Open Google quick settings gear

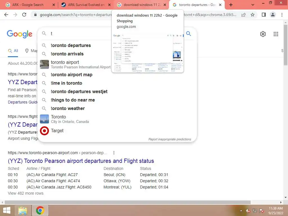(263, 34)
